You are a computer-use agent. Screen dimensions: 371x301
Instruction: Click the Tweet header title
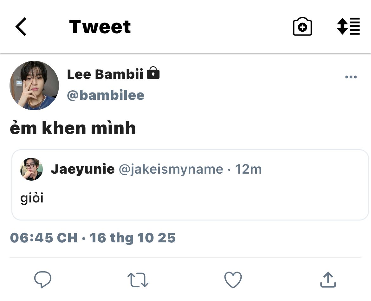(x=100, y=27)
